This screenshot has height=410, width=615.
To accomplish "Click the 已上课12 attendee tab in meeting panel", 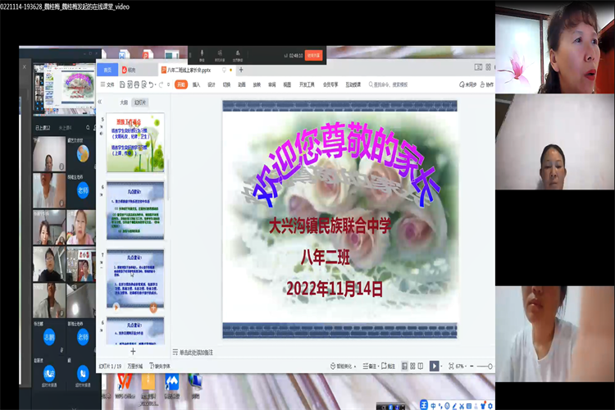I will [x=43, y=128].
